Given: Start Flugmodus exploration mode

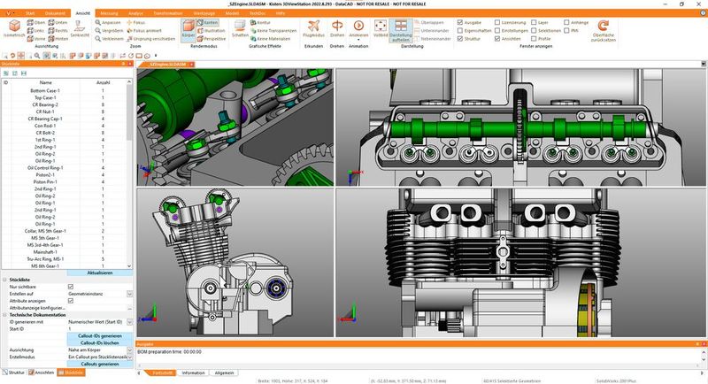Looking at the screenshot, I should (x=313, y=29).
